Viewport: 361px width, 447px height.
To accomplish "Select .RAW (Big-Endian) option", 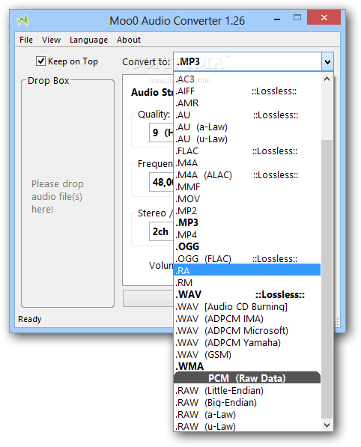I will point(247,402).
